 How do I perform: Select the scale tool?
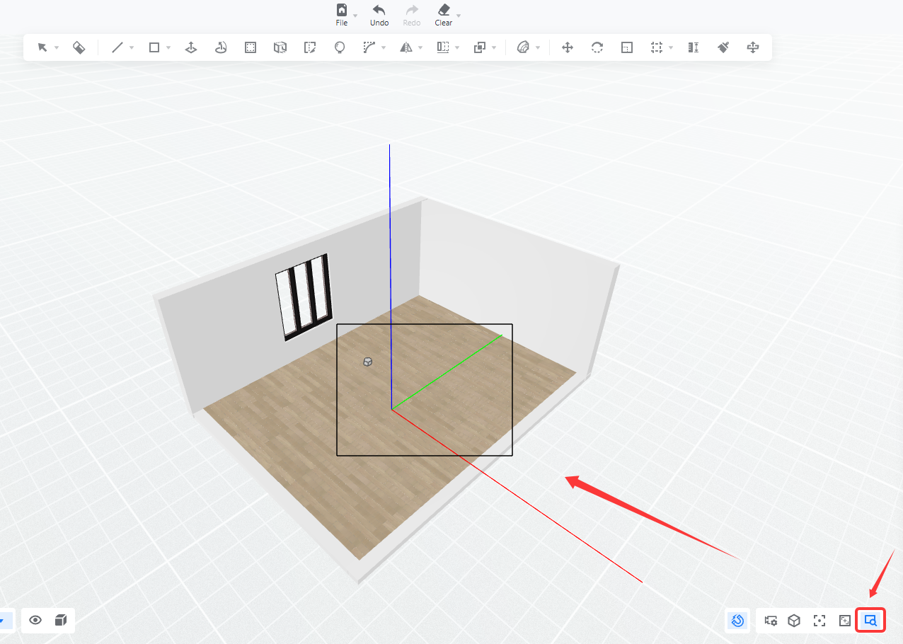tap(627, 47)
